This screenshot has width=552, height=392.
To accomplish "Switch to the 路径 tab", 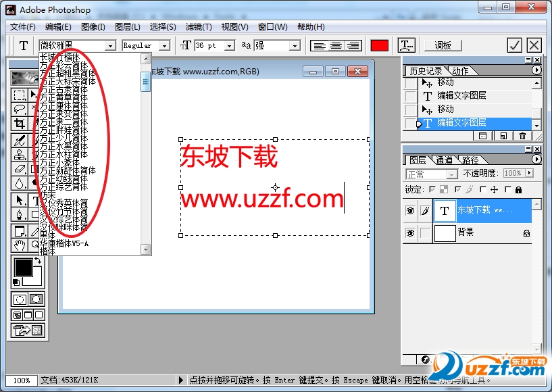I will click(470, 160).
